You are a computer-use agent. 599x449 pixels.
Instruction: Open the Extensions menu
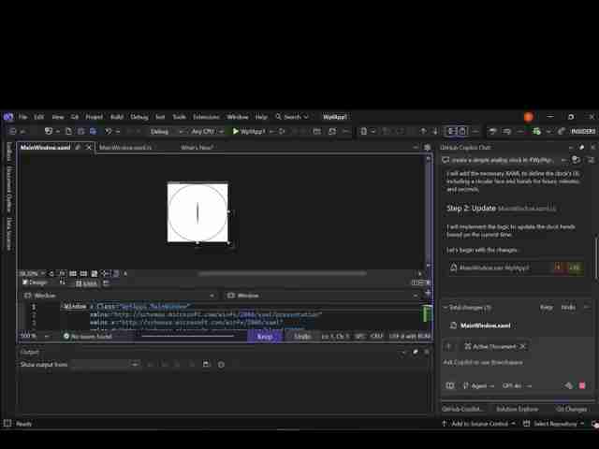(x=206, y=117)
